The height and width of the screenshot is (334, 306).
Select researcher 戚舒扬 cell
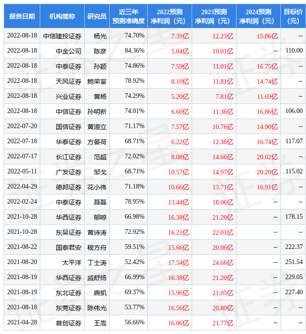point(97,278)
